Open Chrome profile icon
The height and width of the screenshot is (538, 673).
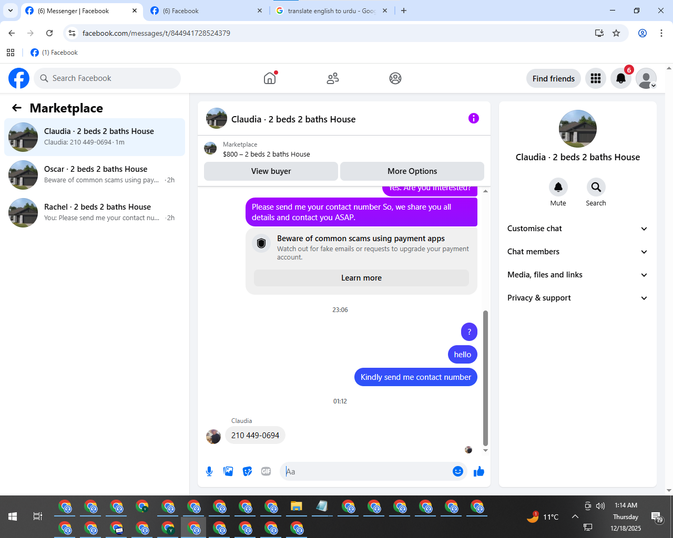point(643,33)
